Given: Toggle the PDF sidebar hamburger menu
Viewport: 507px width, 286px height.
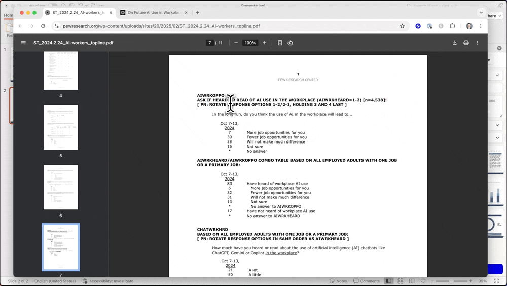Looking at the screenshot, I should point(23,43).
